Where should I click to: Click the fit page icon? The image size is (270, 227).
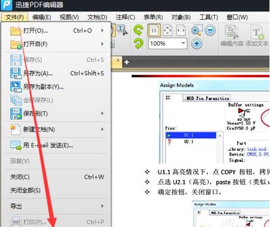tap(168, 30)
